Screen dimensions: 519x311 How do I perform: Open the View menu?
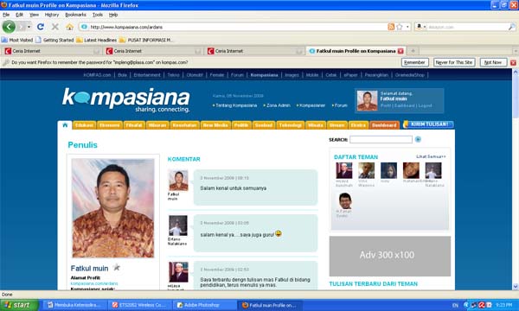34,15
